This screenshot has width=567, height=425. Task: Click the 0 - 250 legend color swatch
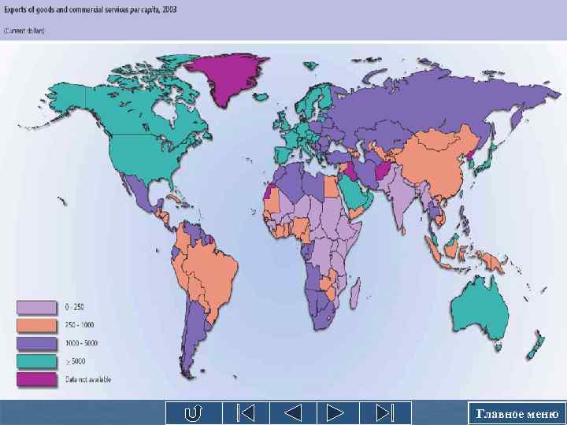(36, 308)
